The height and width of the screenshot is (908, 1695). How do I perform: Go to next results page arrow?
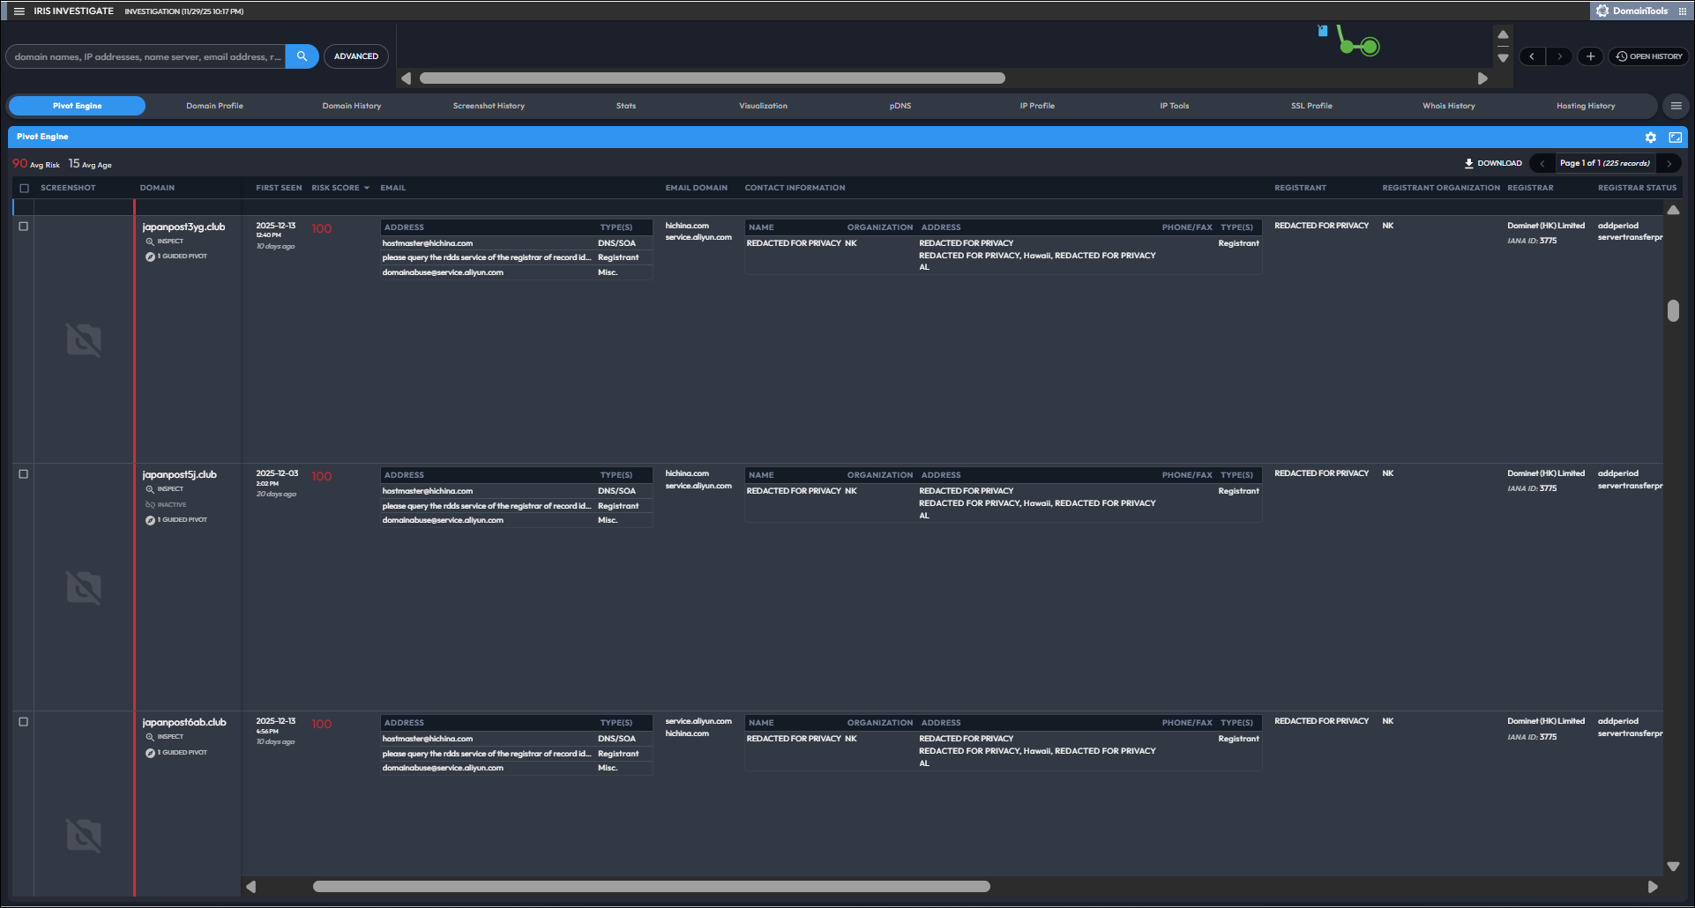1669,163
